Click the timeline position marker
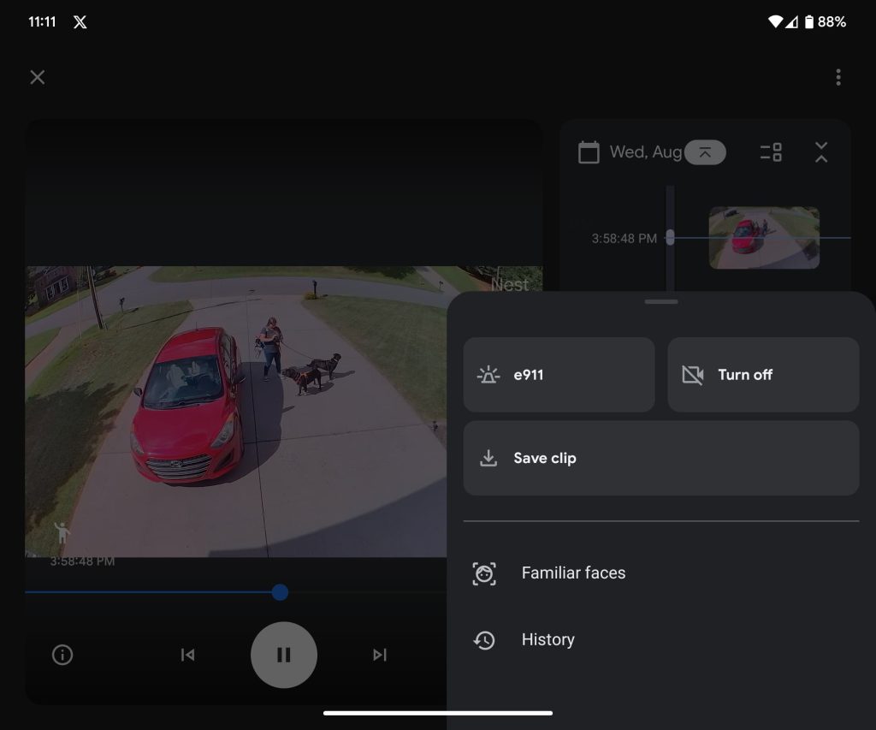This screenshot has height=730, width=876. pos(670,238)
